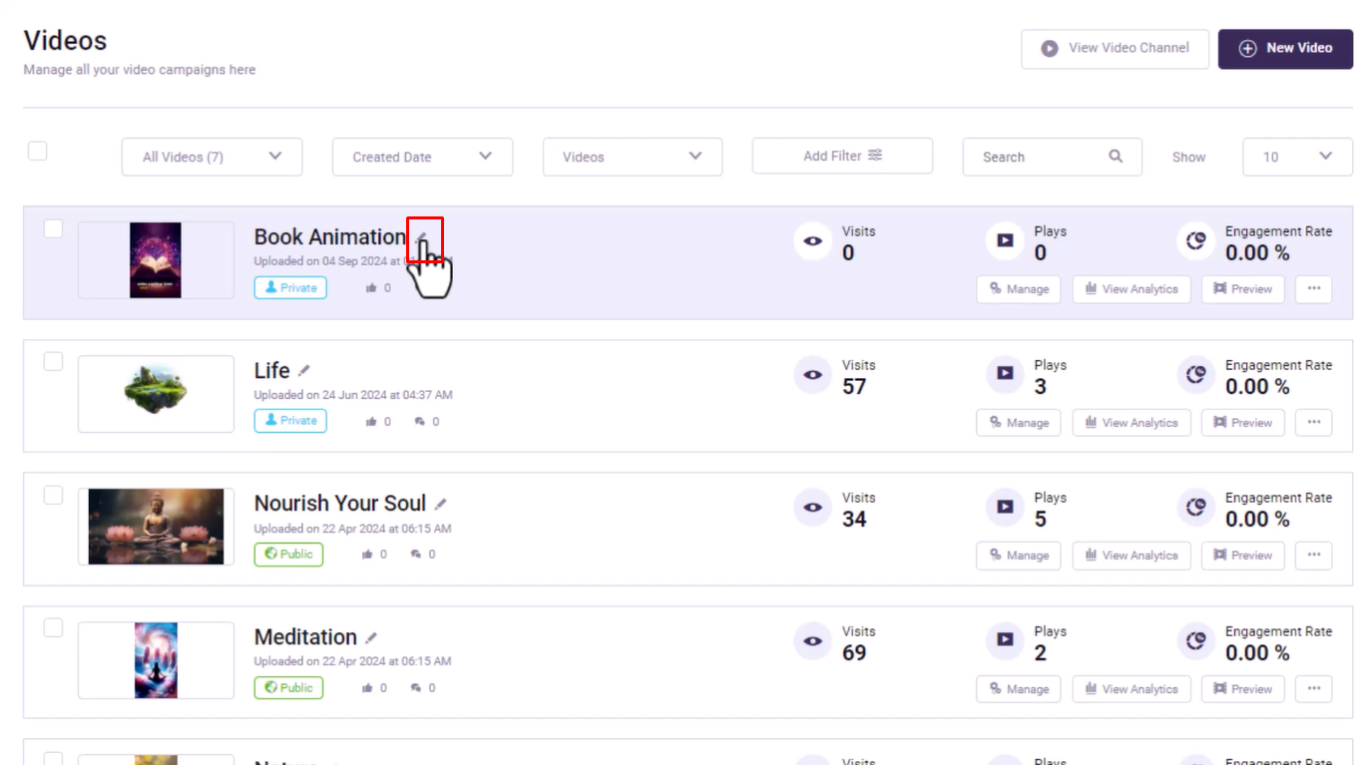
Task: Click the Engagement Rate icon for Nourish Your Soul
Action: (x=1196, y=508)
